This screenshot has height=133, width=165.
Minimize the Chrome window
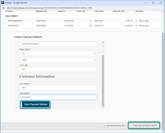146,3
